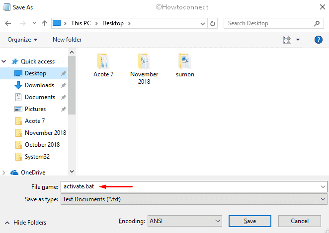Click New folder button
The width and height of the screenshot is (329, 233).
[x=67, y=40]
